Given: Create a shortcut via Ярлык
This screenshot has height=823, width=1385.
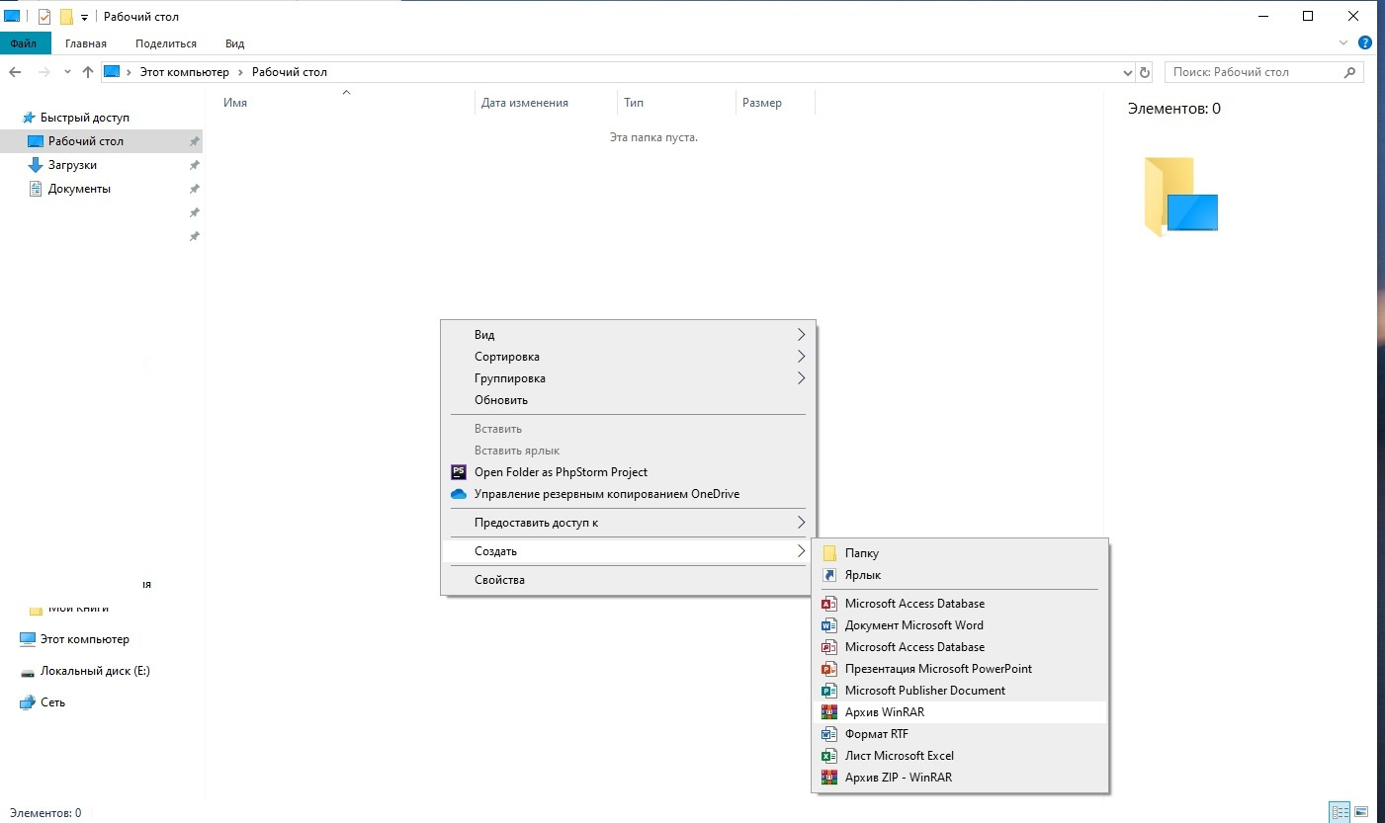Looking at the screenshot, I should (x=959, y=575).
